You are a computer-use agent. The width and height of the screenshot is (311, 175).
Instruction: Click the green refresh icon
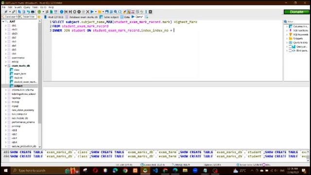(39, 12)
